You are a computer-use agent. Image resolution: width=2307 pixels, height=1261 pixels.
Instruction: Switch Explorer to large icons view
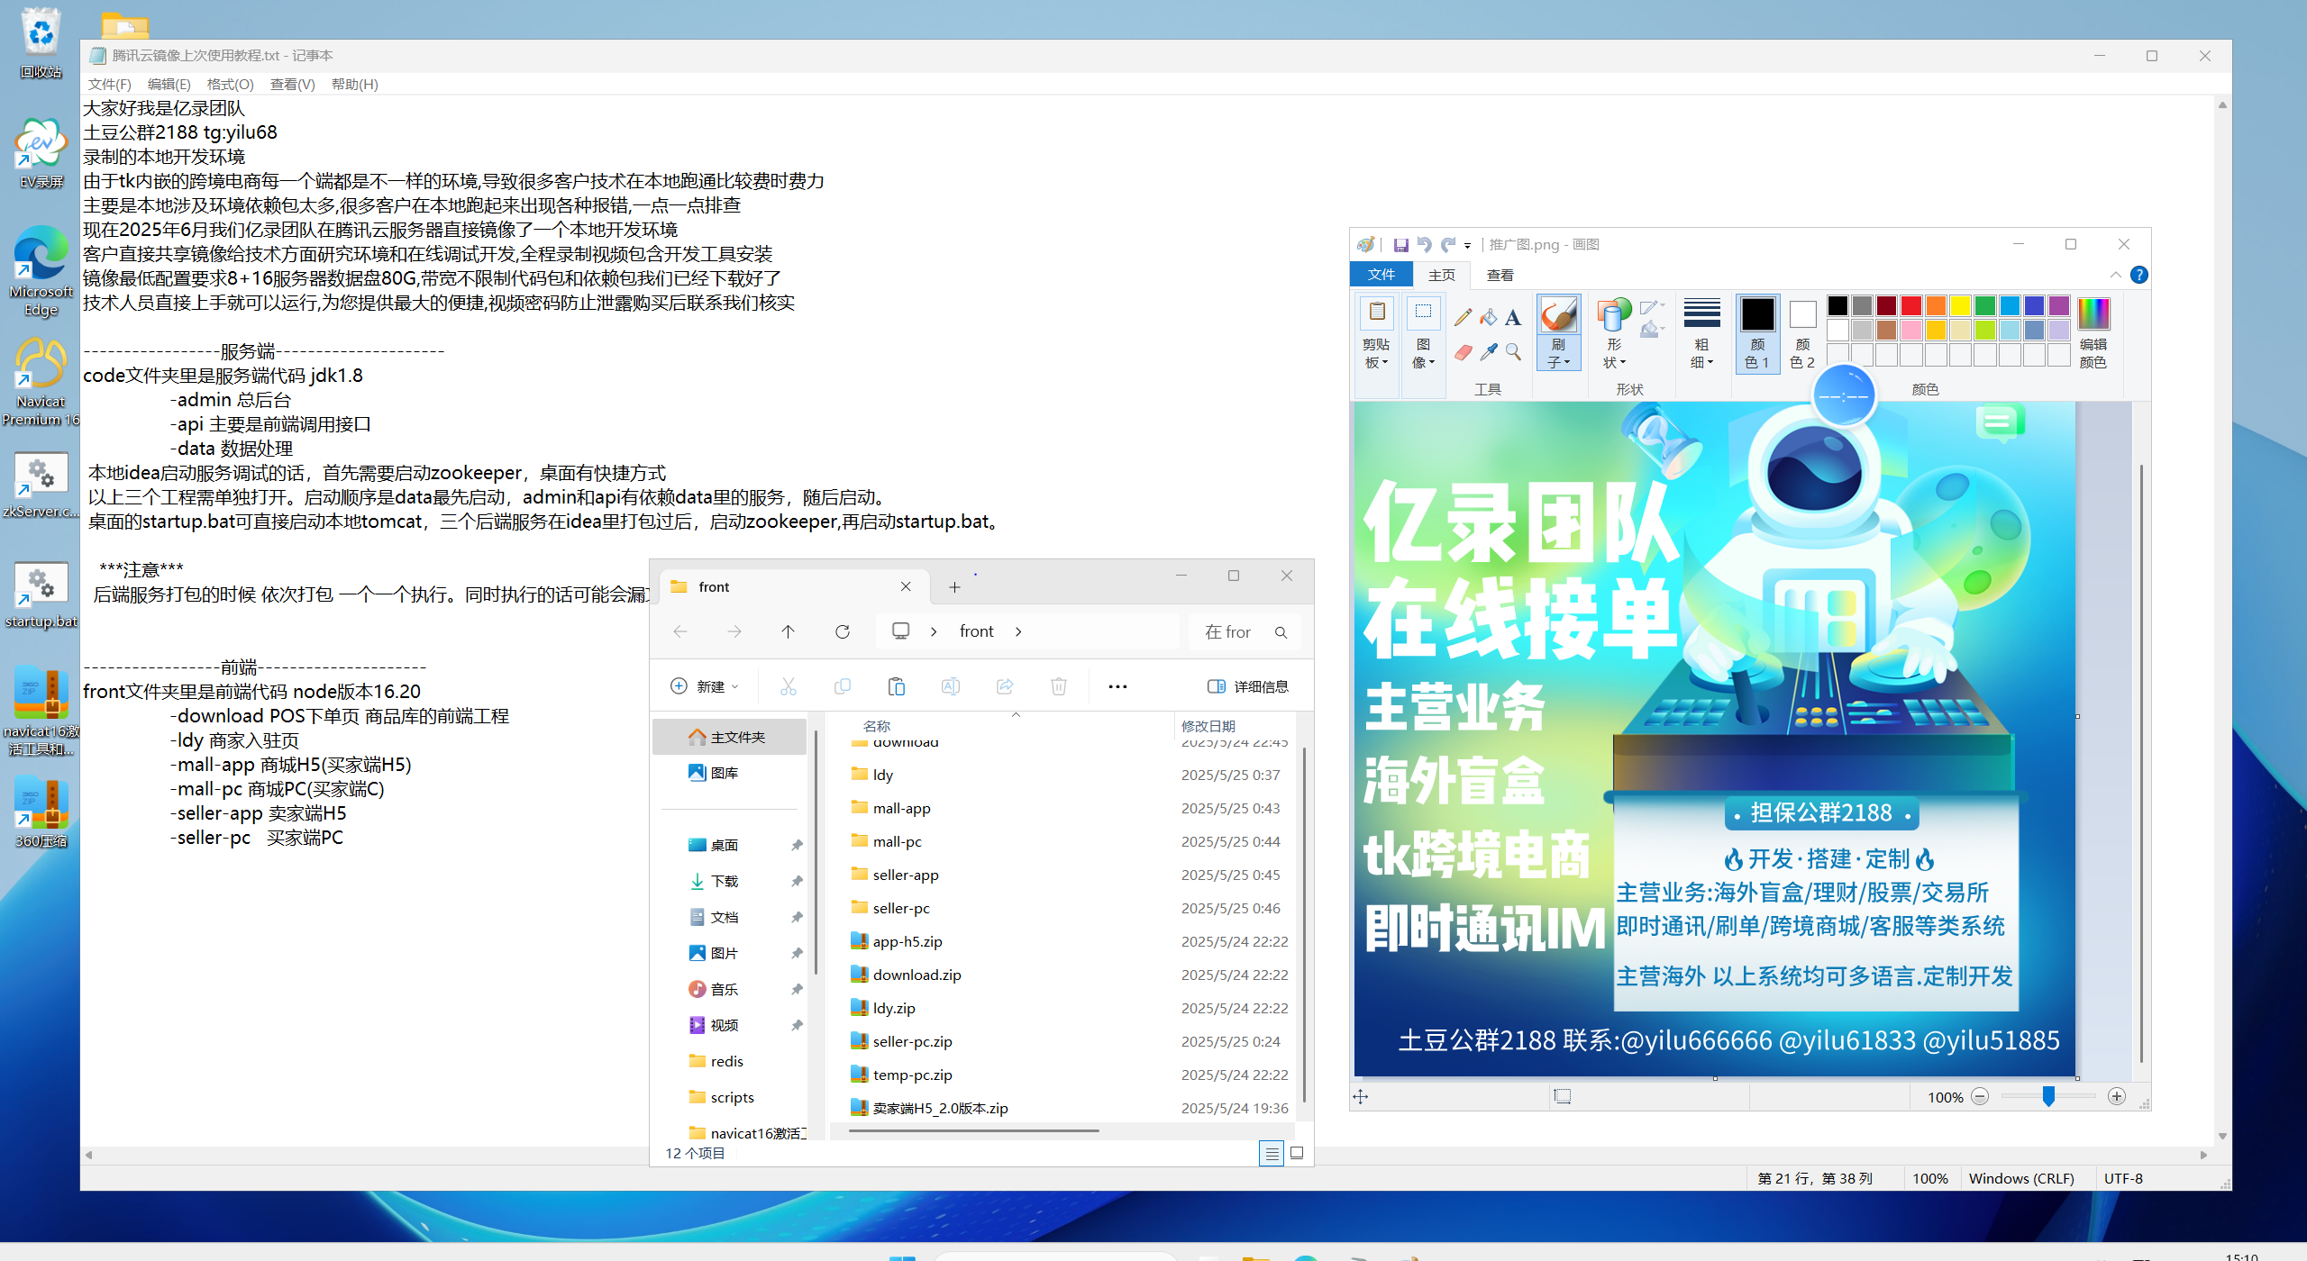point(1297,1153)
